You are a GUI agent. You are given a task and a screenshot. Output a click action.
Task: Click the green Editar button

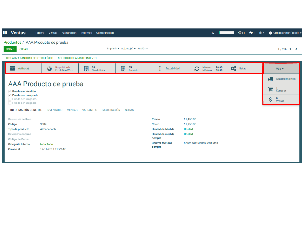pos(10,49)
